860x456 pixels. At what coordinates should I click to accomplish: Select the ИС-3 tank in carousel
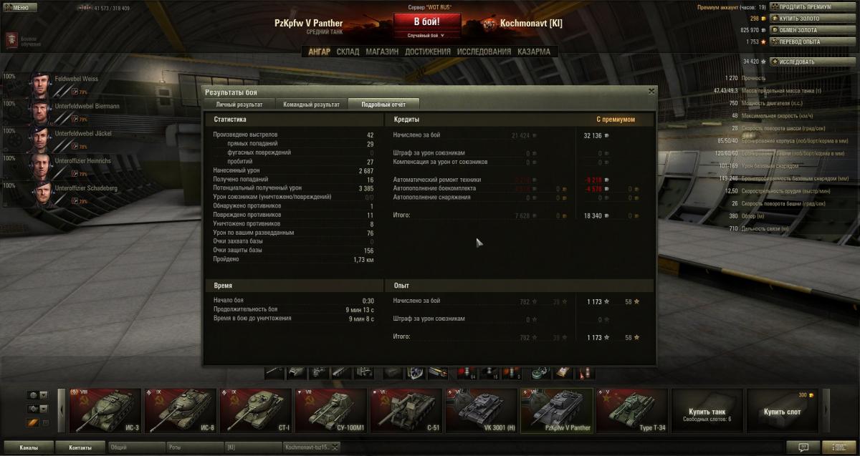coord(105,411)
